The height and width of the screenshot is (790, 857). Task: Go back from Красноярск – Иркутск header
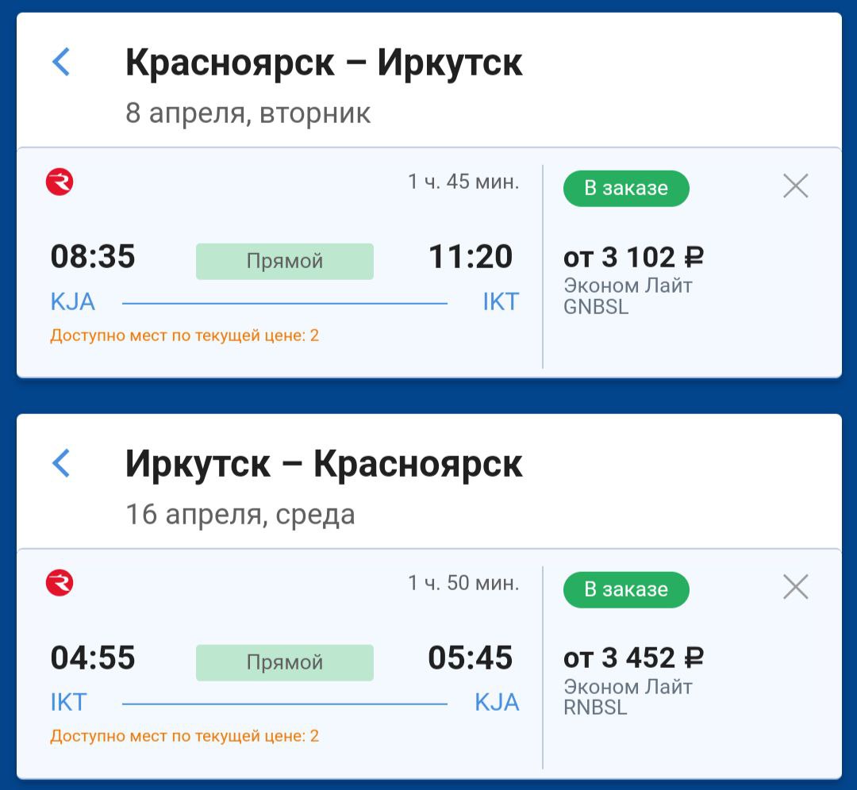(61, 62)
